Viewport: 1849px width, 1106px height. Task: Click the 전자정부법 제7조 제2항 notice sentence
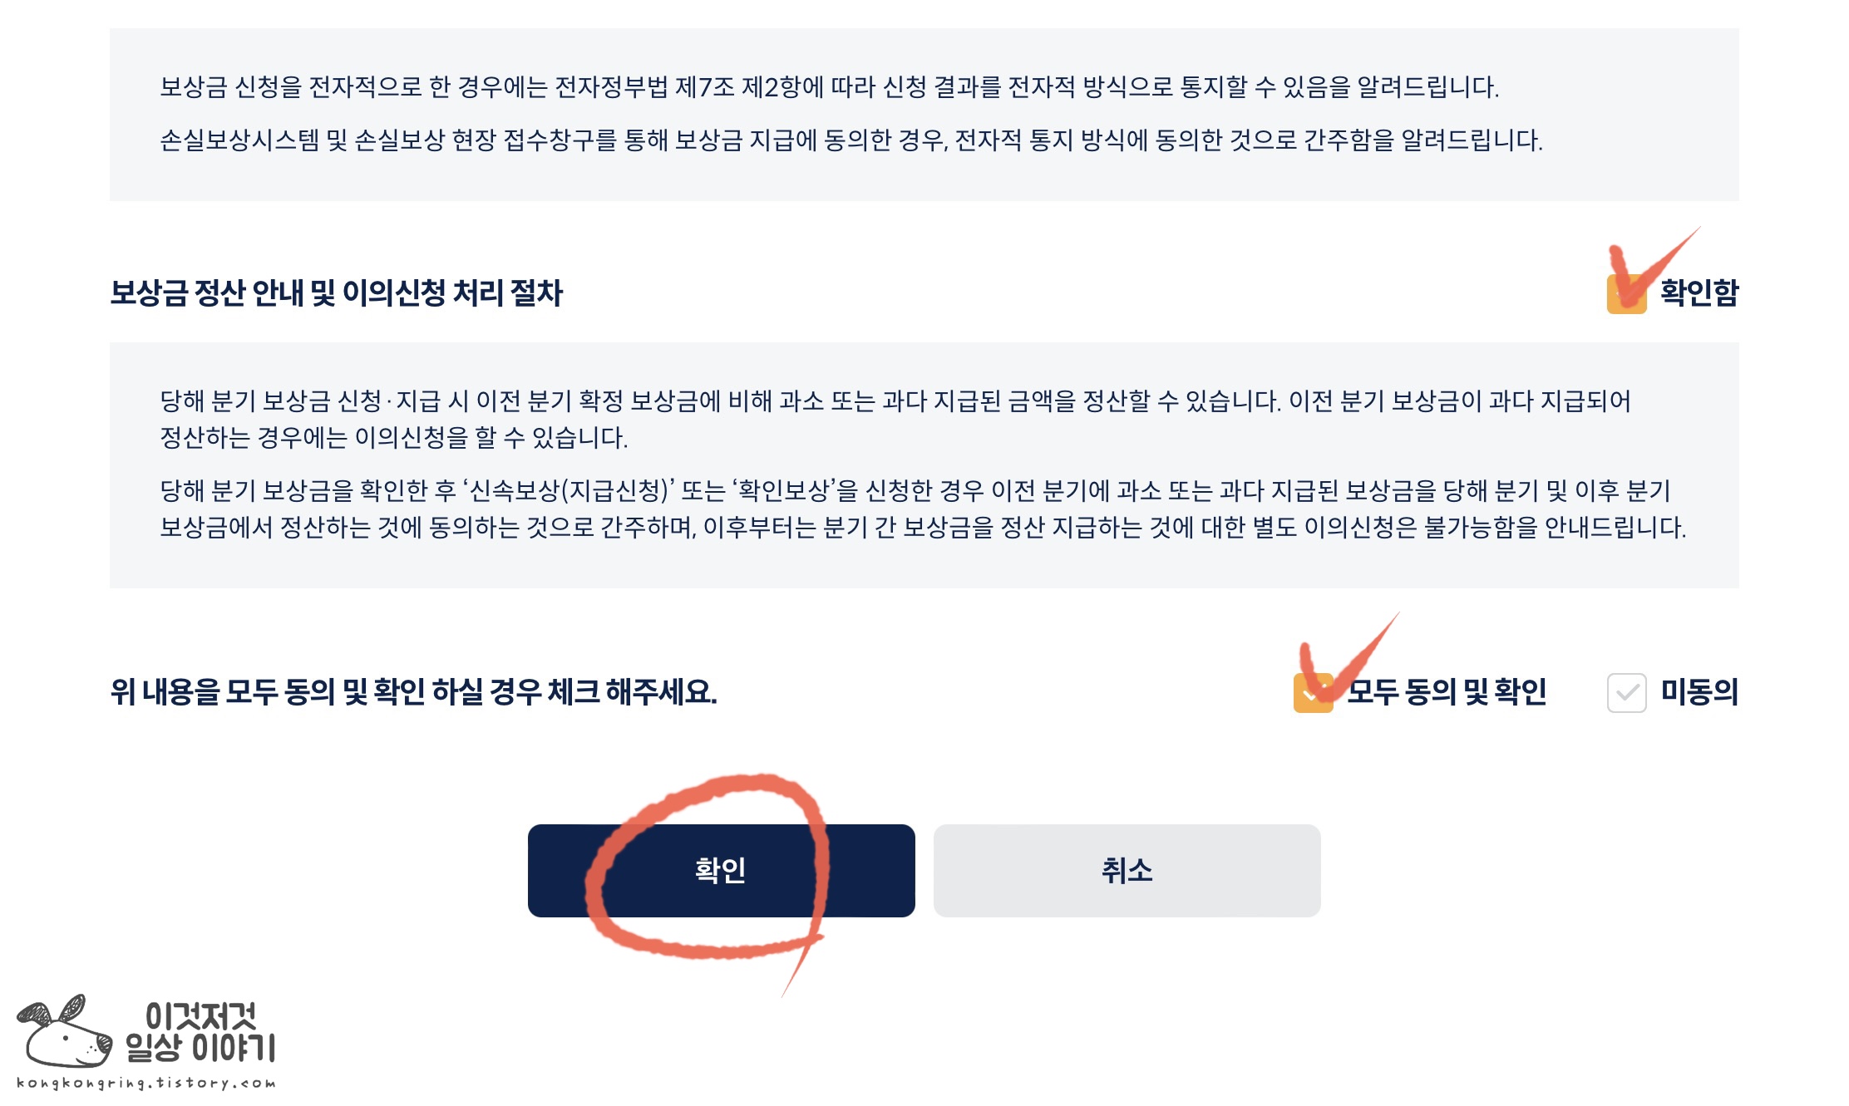(x=829, y=86)
